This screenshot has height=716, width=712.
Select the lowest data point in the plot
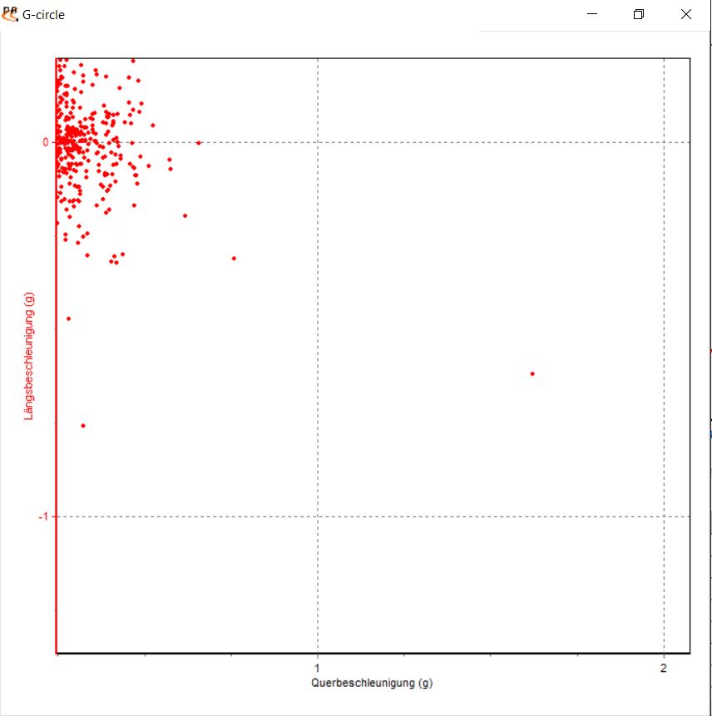[x=82, y=426]
